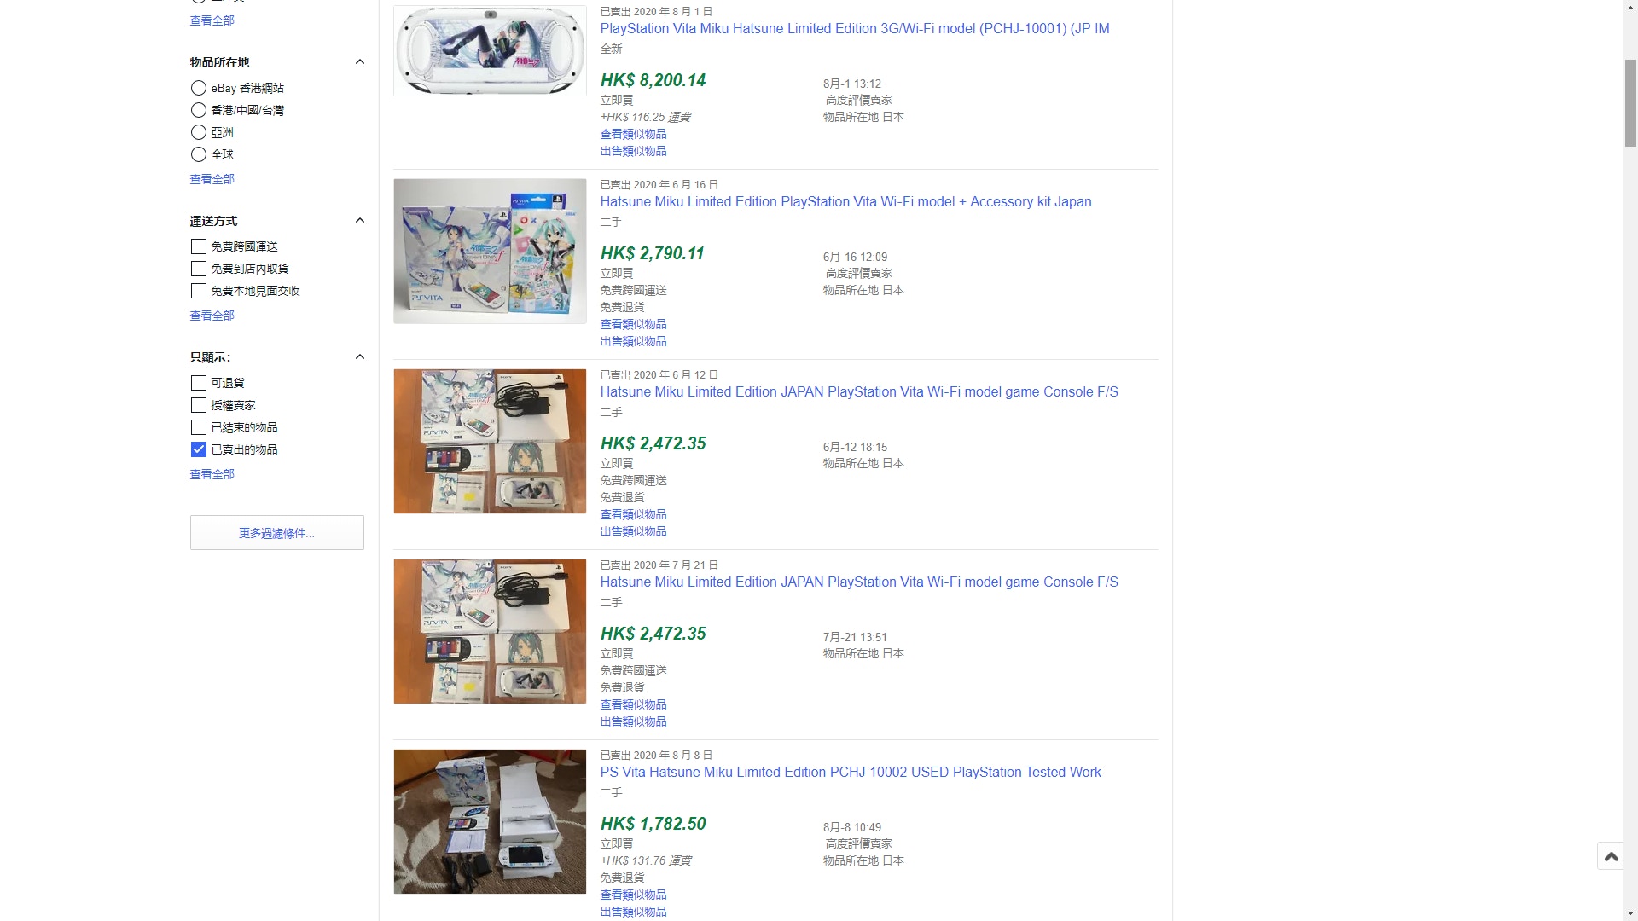Viewport: 1638px width, 921px height.
Task: Tick the 已結束的物品 checkbox
Action: pos(199,427)
